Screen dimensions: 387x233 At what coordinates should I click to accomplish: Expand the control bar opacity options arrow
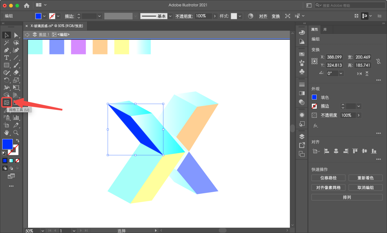point(215,16)
